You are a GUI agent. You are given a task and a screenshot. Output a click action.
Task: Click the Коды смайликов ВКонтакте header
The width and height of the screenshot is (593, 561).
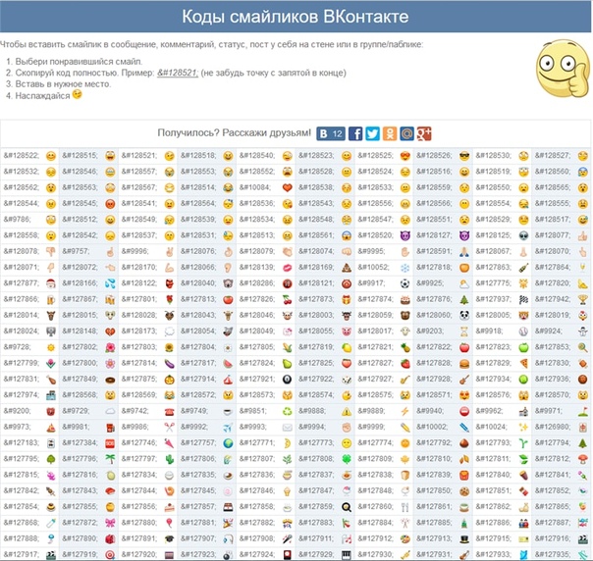point(296,17)
